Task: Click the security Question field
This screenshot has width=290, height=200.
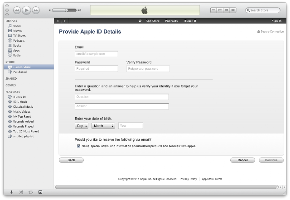Action: coord(122,97)
